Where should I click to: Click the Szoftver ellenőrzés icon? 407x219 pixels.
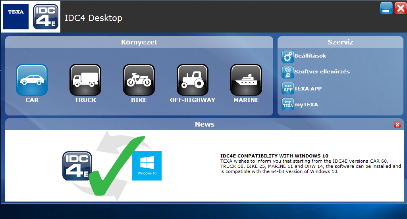point(287,72)
